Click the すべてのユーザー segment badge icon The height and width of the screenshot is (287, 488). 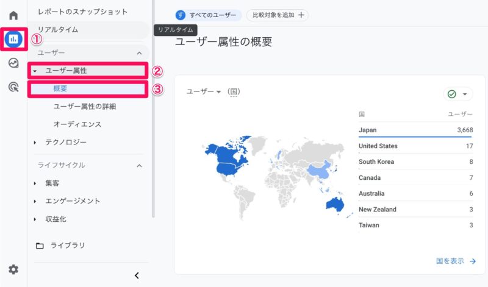[181, 15]
